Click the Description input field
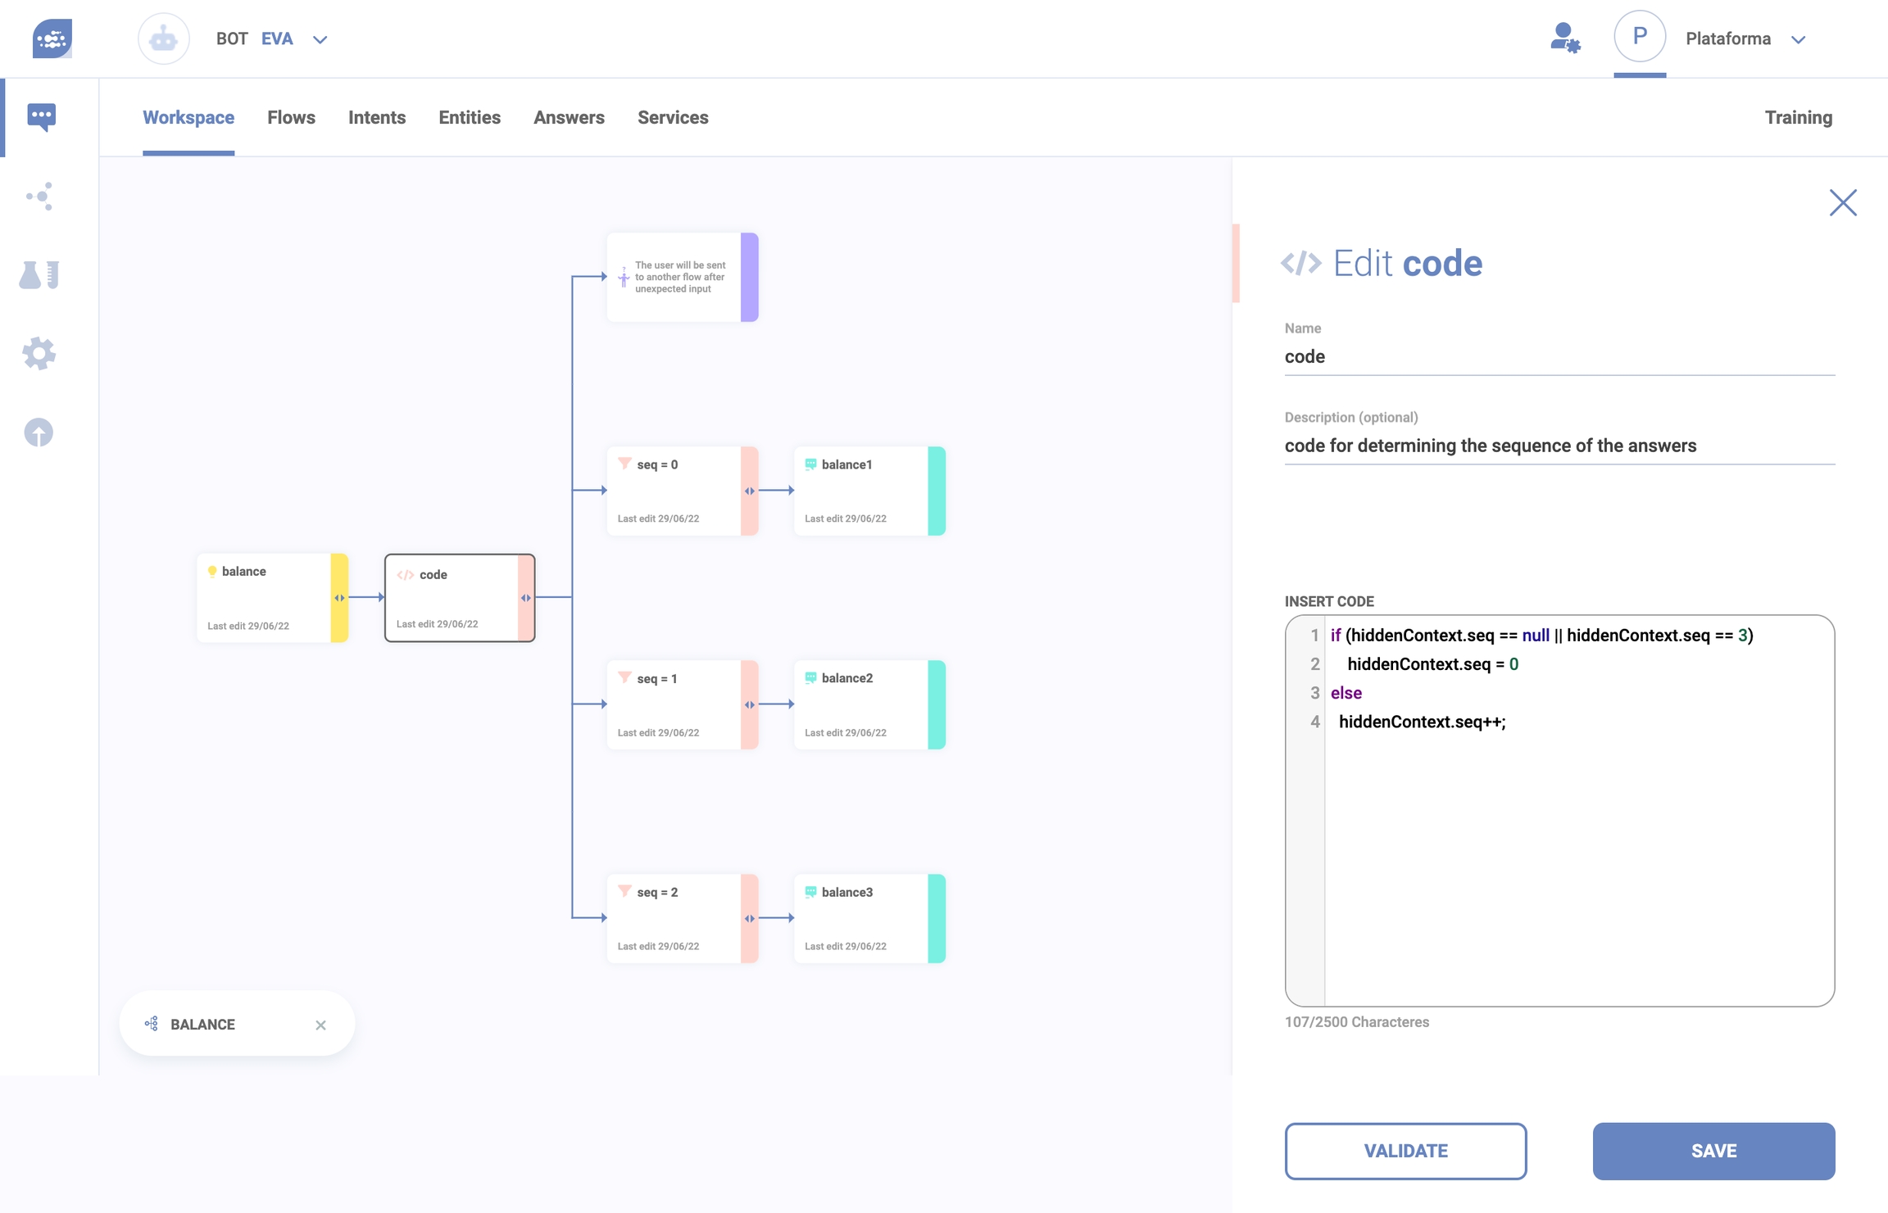Screen dimensions: 1888x1213 (x=1559, y=446)
